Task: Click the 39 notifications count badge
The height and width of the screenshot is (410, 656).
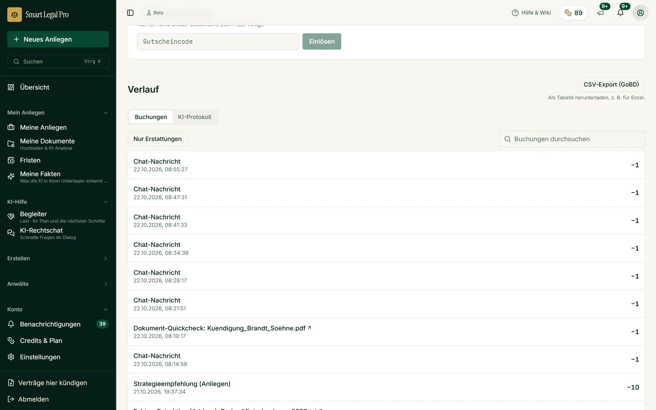Action: [102, 324]
